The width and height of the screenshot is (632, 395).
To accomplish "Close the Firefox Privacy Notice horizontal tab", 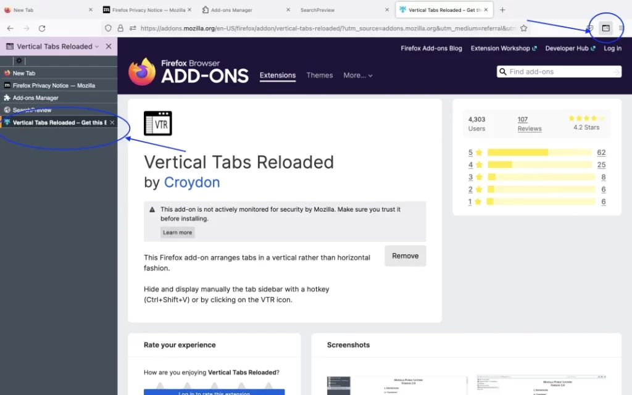I will pyautogui.click(x=189, y=10).
